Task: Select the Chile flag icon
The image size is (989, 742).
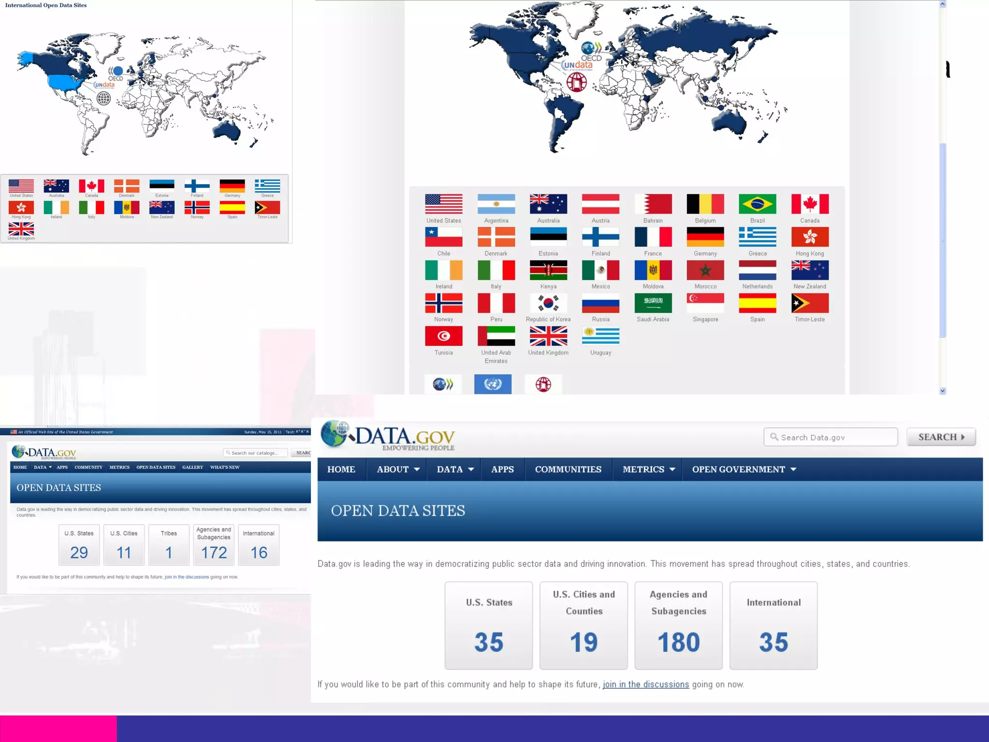Action: pos(444,237)
